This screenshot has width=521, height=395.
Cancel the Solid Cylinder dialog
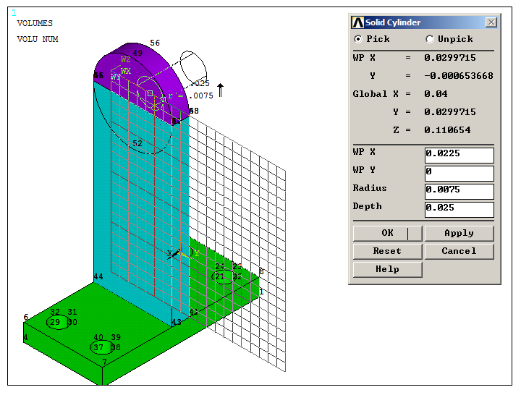coord(459,251)
